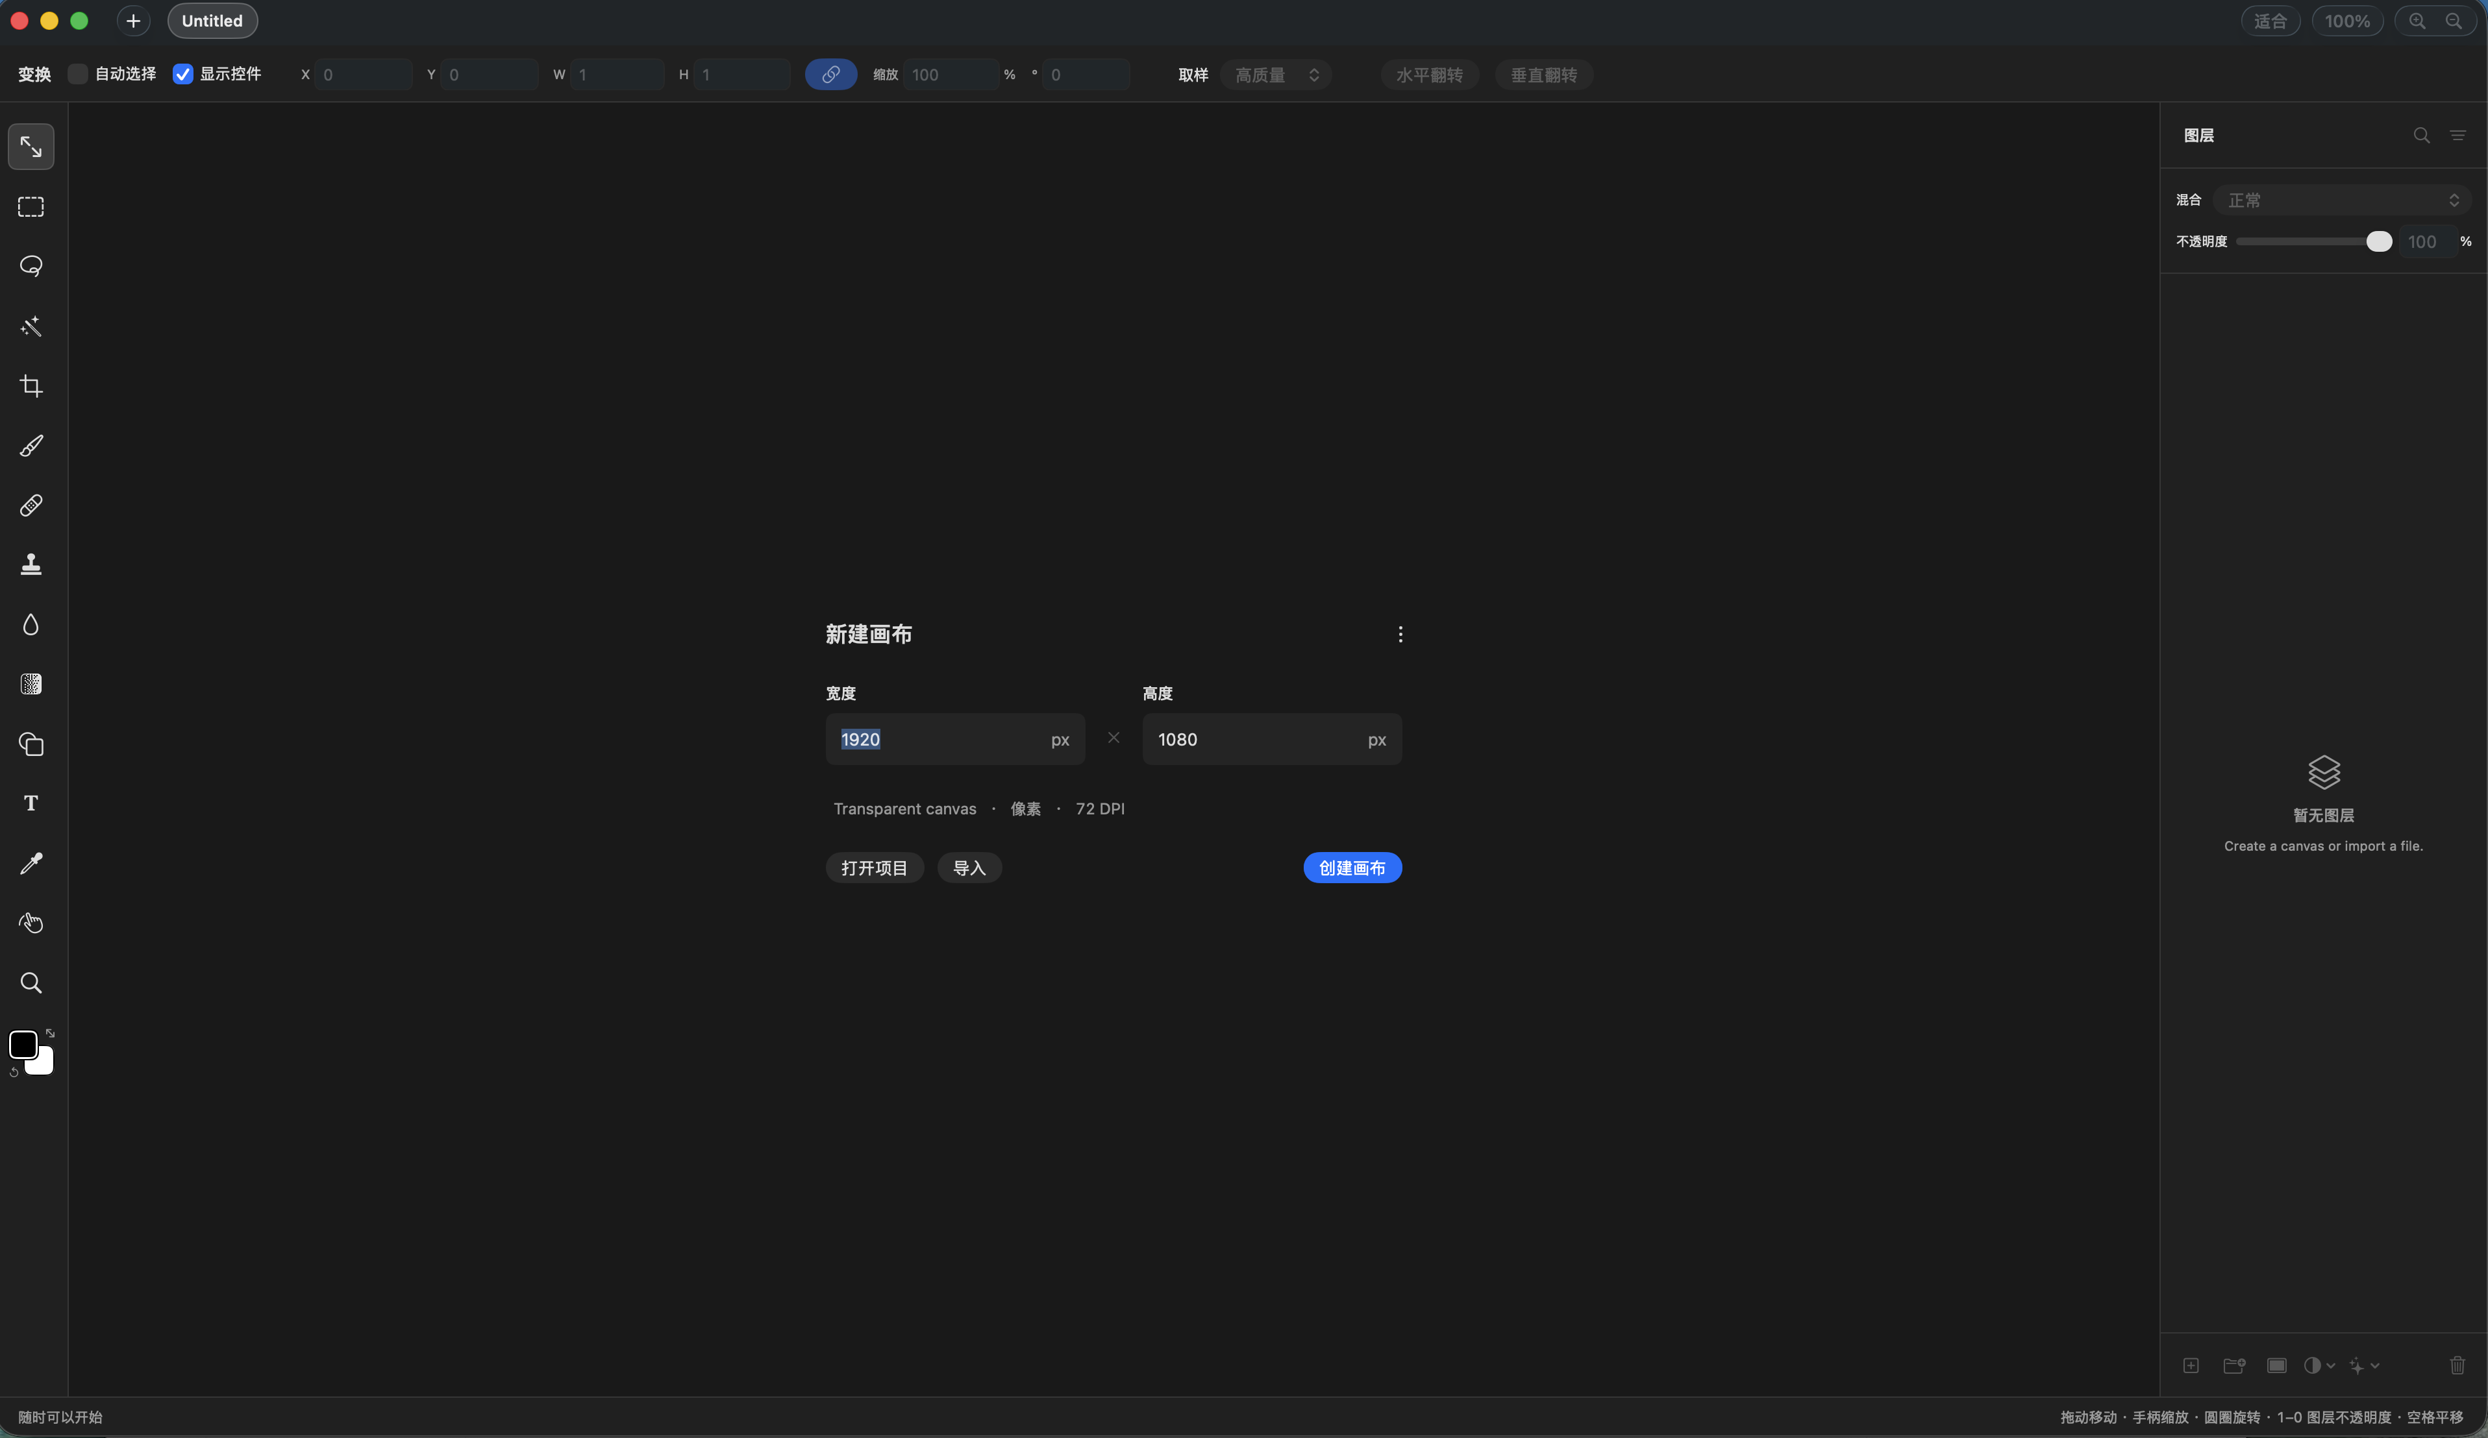The height and width of the screenshot is (1438, 2488).
Task: Click the 水平翻转 button
Action: point(1428,75)
